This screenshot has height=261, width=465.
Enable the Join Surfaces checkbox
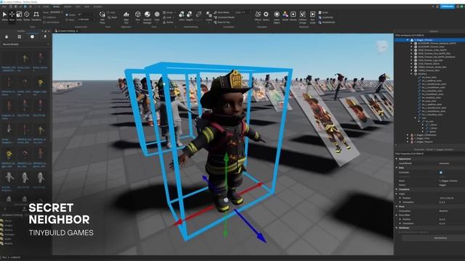tap(44, 22)
